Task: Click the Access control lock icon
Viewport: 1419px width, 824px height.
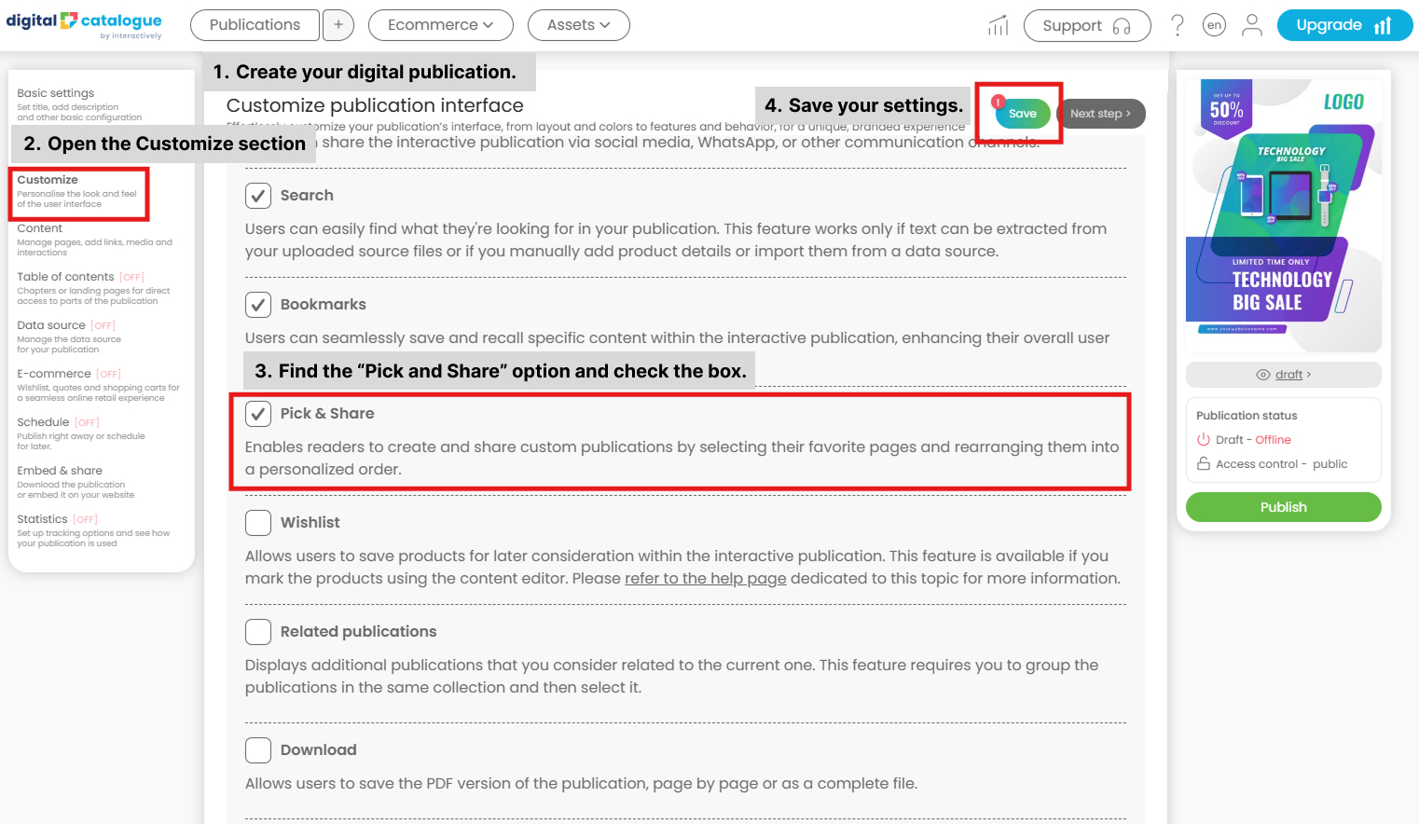Action: (1203, 464)
